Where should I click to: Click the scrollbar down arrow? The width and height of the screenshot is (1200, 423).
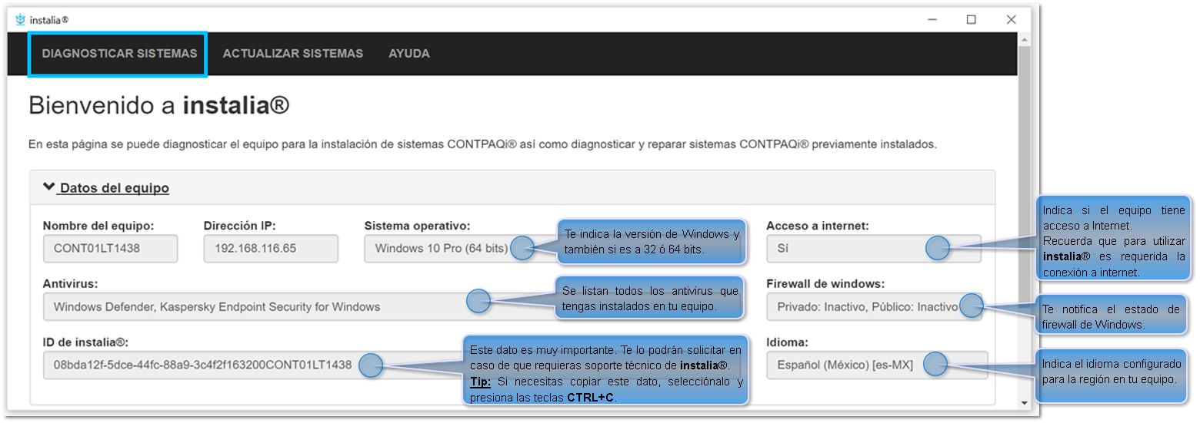[x=1024, y=402]
